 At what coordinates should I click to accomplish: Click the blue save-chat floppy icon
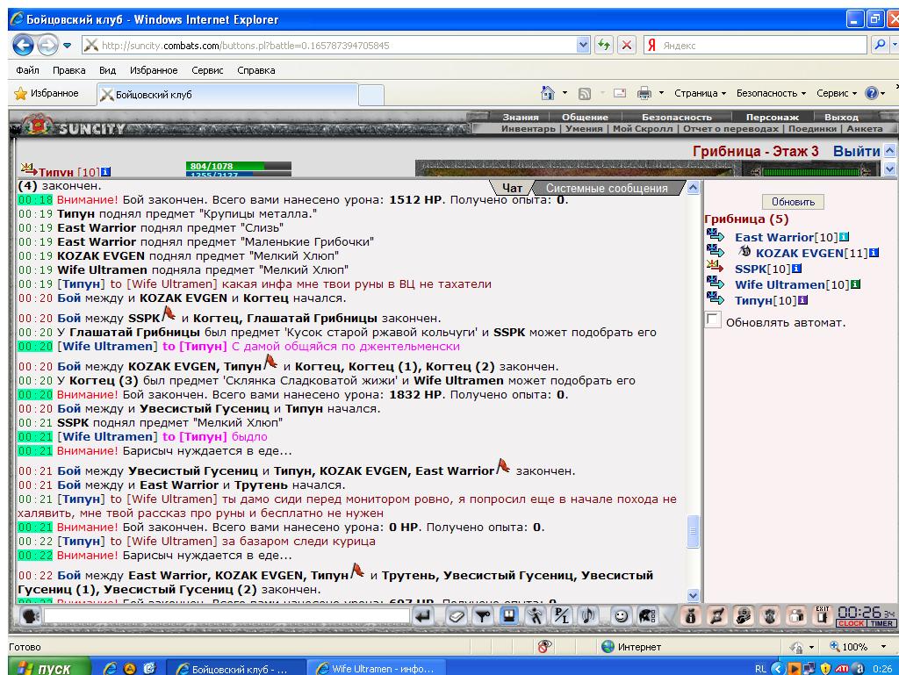point(508,616)
